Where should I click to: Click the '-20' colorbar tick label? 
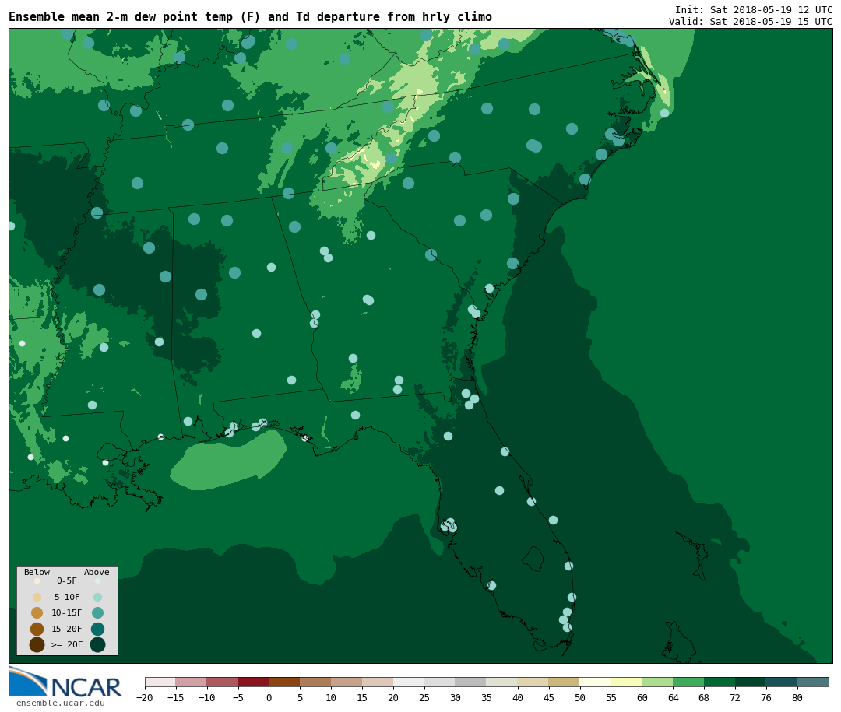145,697
